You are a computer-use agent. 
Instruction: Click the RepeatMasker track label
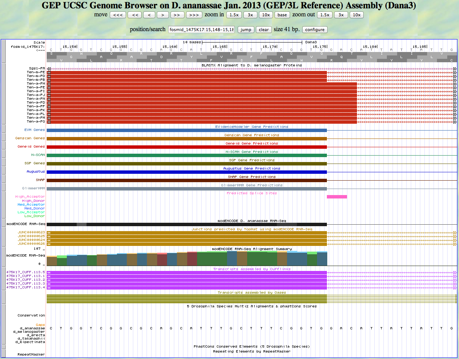click(31, 355)
